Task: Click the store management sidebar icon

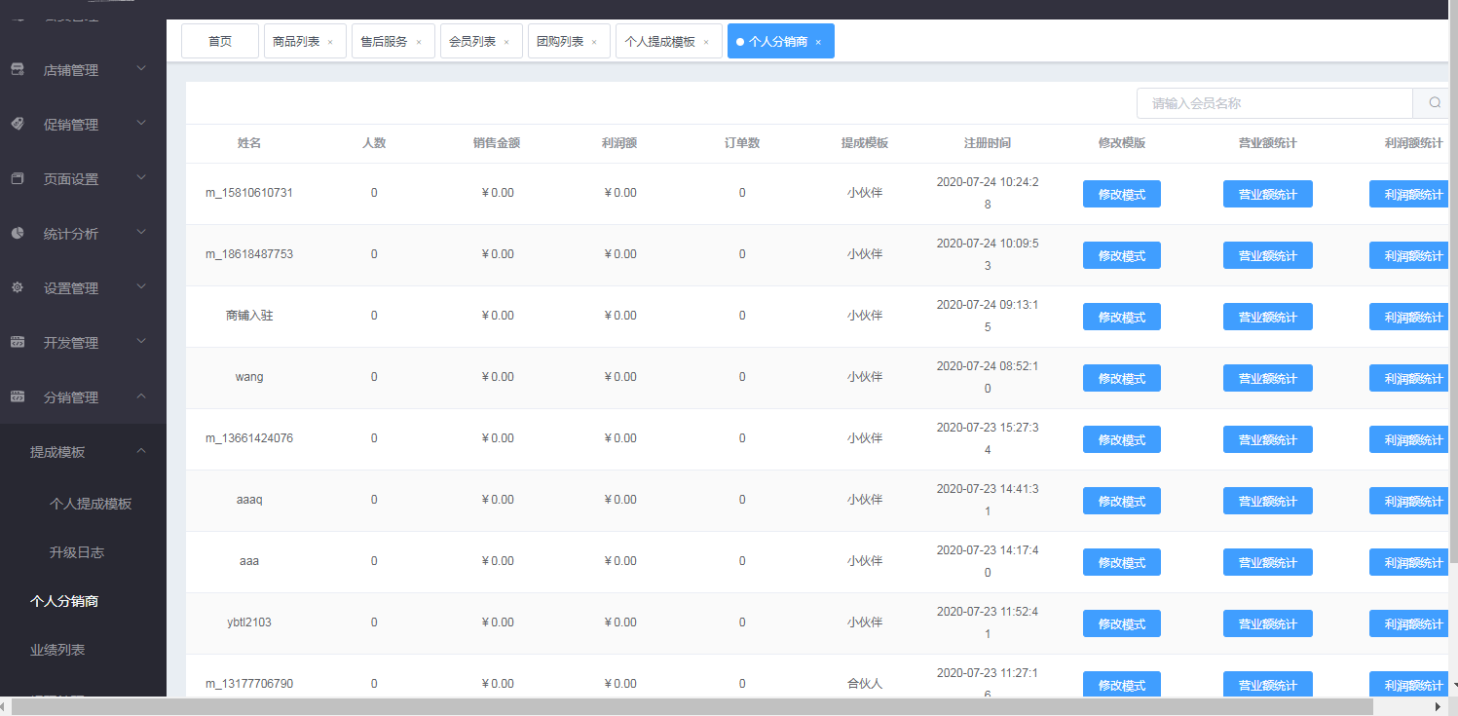Action: (18, 69)
